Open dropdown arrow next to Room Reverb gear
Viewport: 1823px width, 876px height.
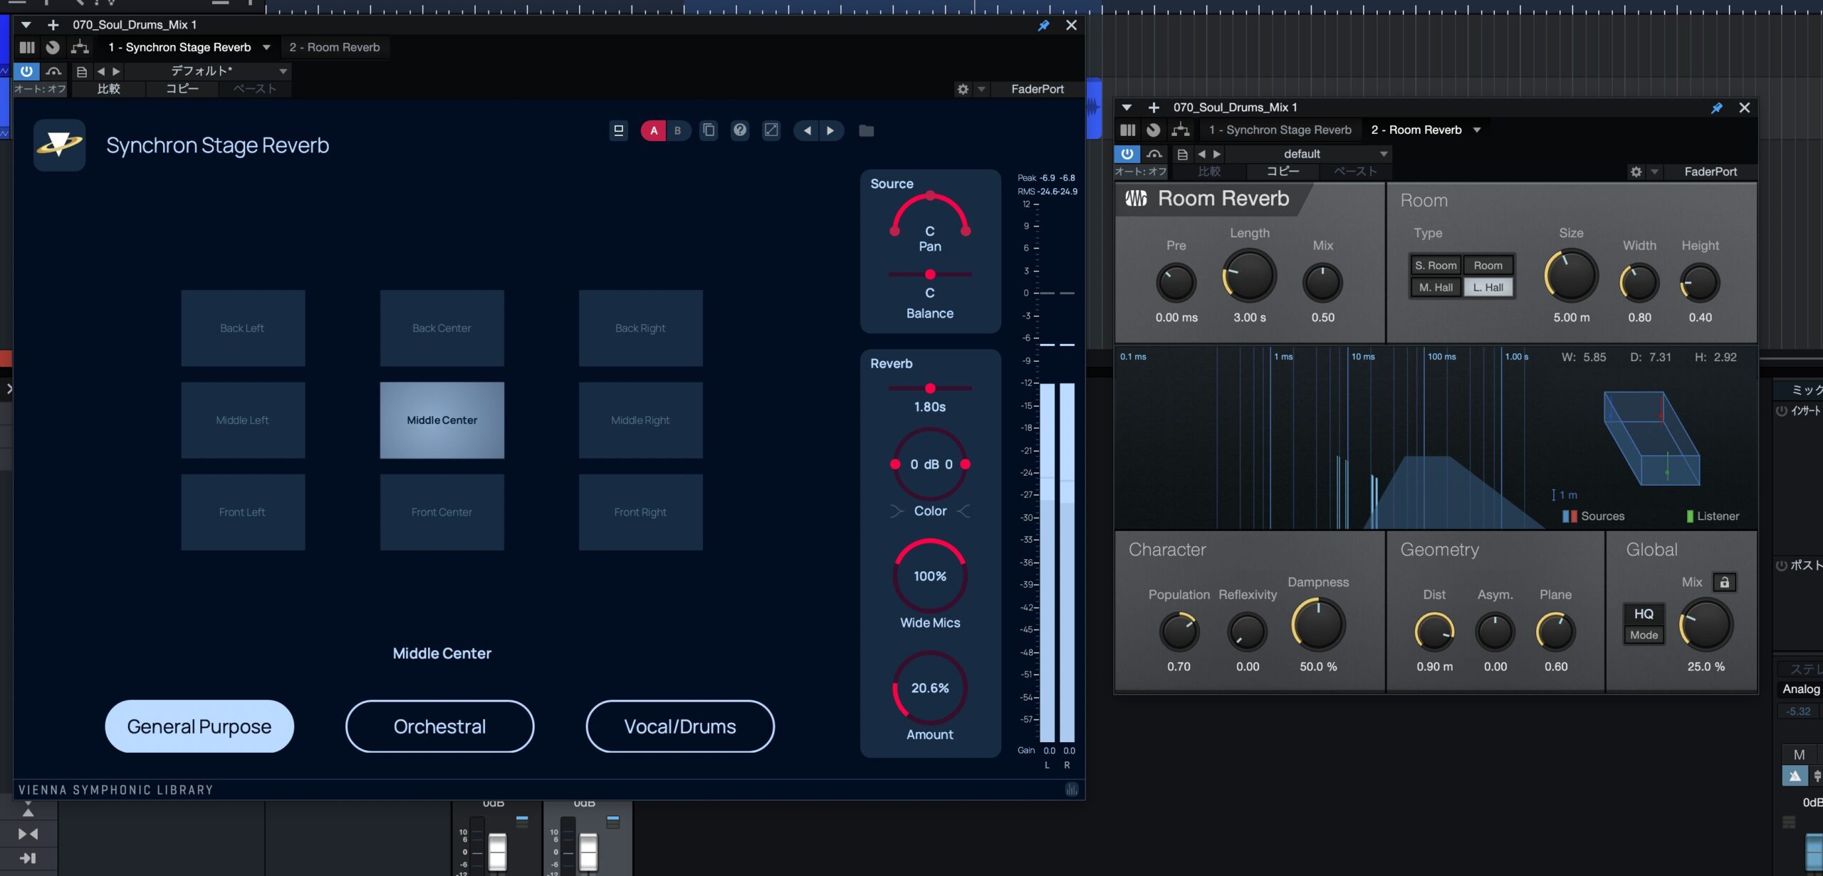point(1654,172)
